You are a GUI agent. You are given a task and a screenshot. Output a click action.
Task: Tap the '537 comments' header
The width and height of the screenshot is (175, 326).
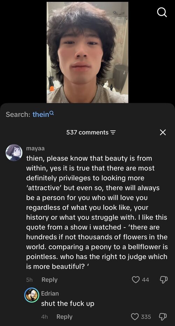tap(87, 132)
